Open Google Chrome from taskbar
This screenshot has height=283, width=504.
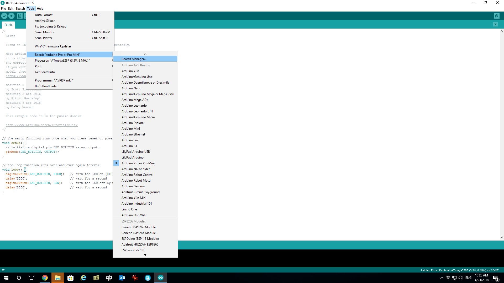click(45, 278)
